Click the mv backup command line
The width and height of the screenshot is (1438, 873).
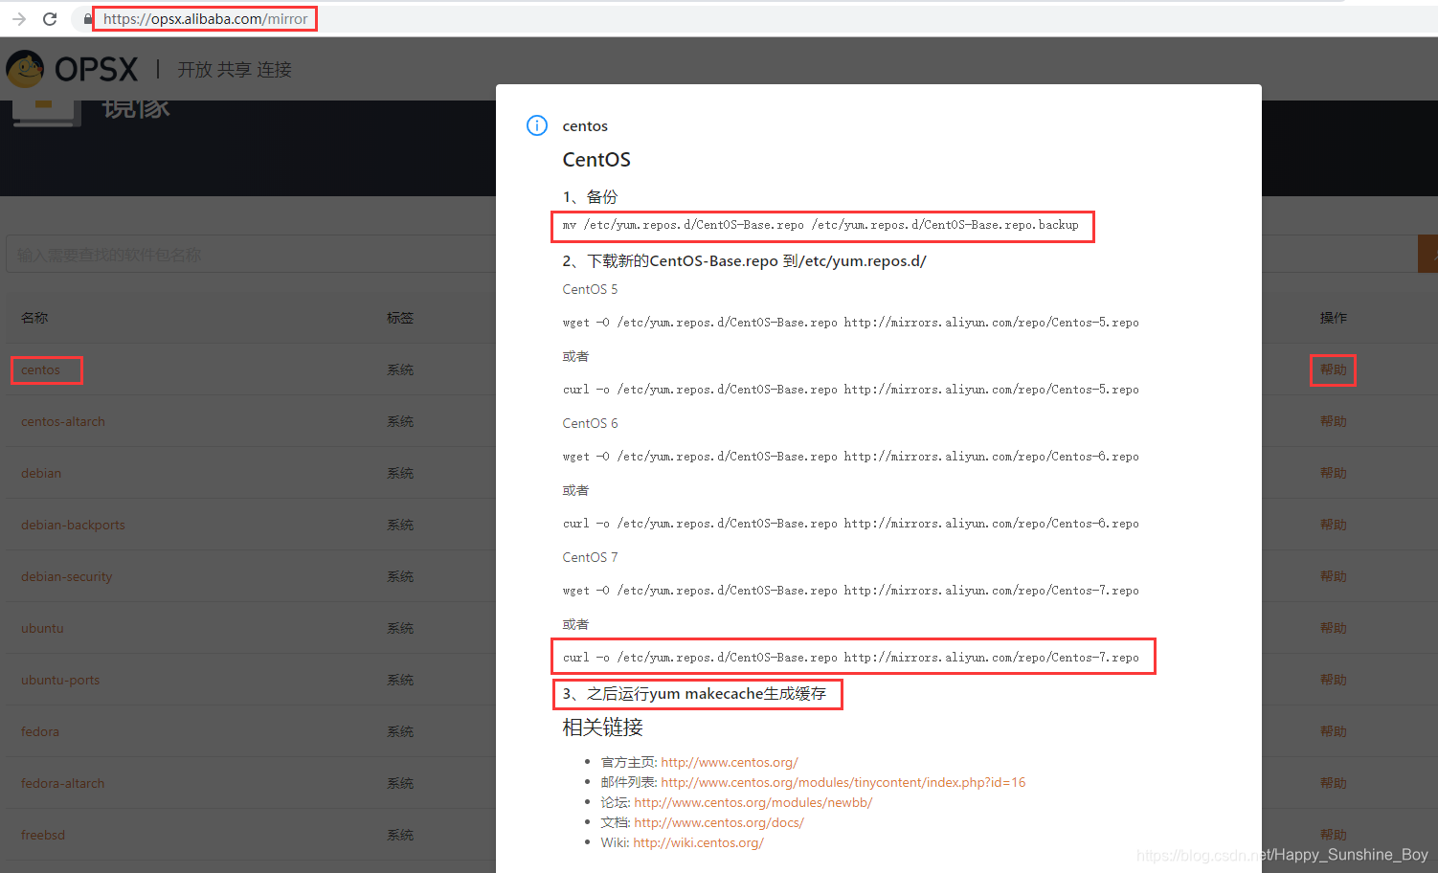(820, 225)
